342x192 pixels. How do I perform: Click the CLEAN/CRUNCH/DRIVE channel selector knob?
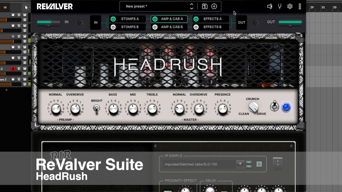[253, 107]
